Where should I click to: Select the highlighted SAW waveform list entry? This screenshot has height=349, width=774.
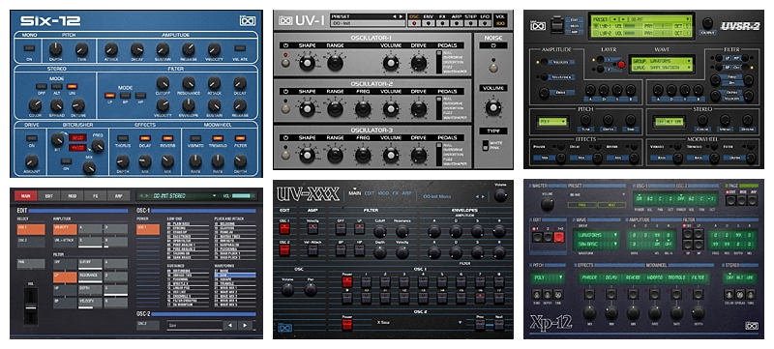tap(235, 275)
